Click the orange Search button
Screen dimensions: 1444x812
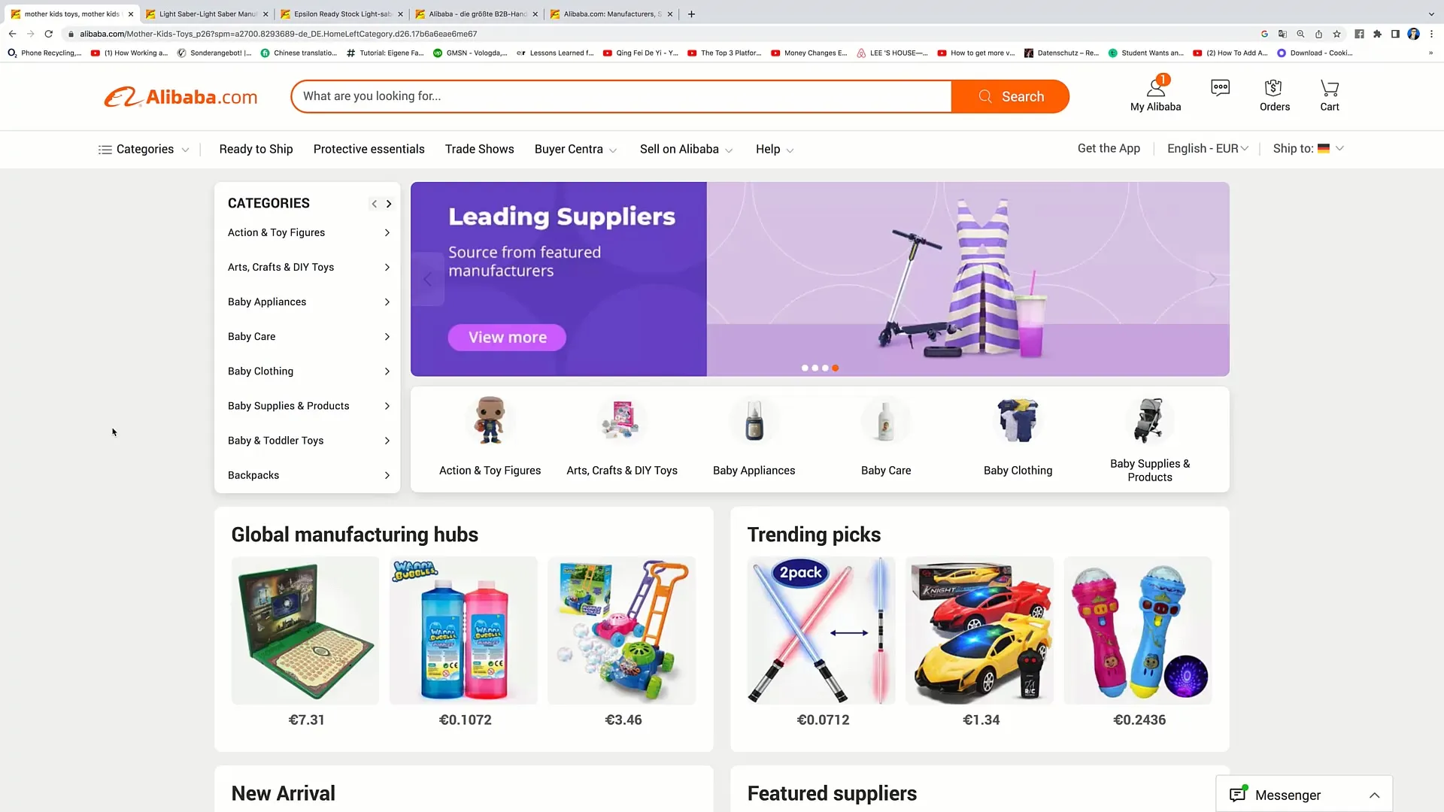point(1010,96)
